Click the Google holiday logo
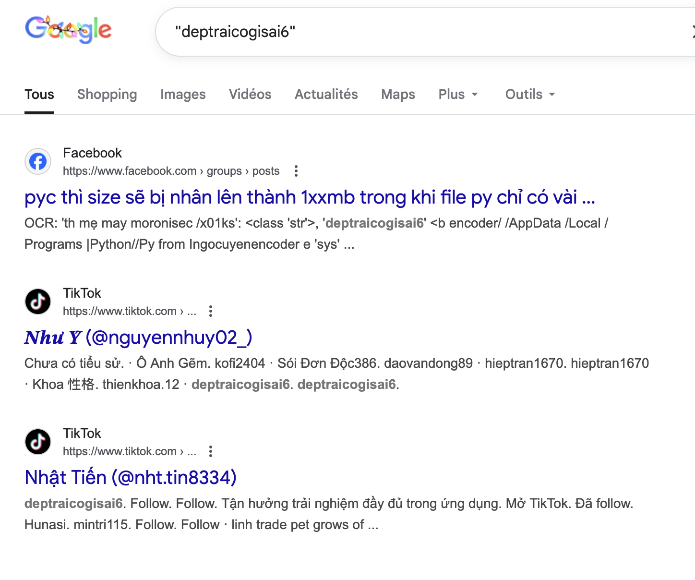The image size is (695, 580). pos(68,30)
